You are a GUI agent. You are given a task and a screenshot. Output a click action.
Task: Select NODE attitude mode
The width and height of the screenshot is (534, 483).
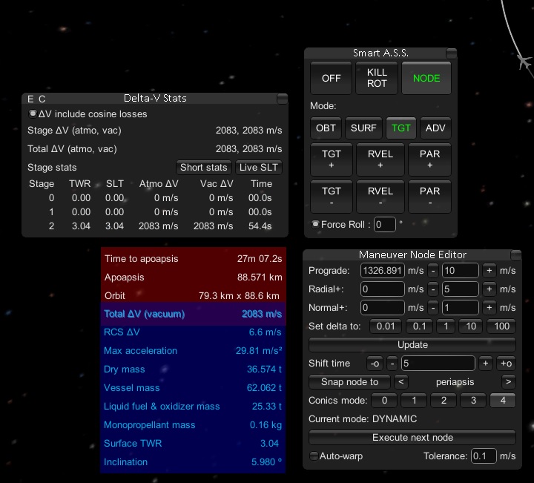(x=426, y=78)
